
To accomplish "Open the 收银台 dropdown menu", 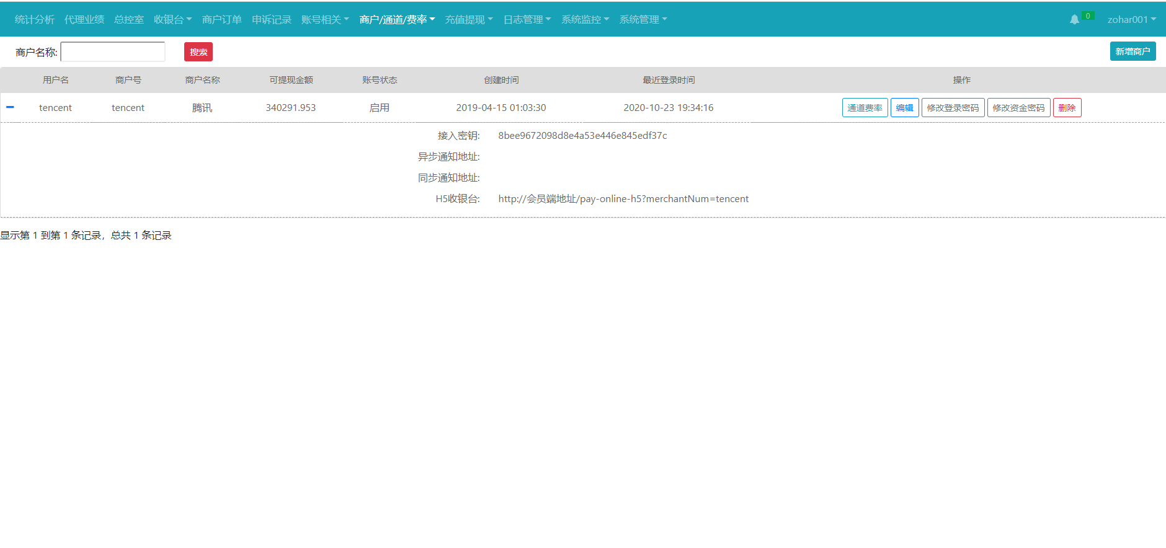I will click(172, 20).
